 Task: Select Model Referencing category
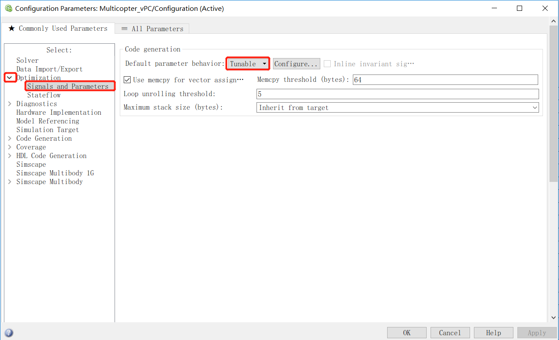click(x=48, y=121)
